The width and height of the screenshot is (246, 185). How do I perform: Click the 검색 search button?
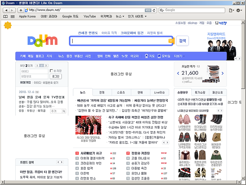(x=182, y=41)
